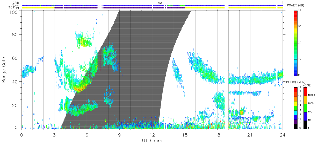Click the gray no-data region in the plot
318x146 pixels.
tap(141, 70)
